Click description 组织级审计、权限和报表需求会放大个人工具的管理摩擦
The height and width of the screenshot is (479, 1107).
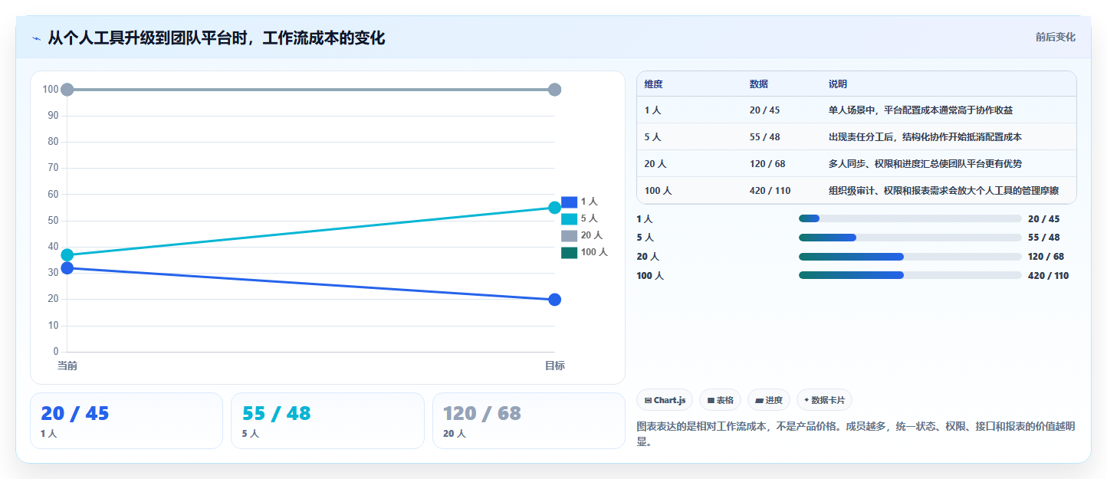944,191
